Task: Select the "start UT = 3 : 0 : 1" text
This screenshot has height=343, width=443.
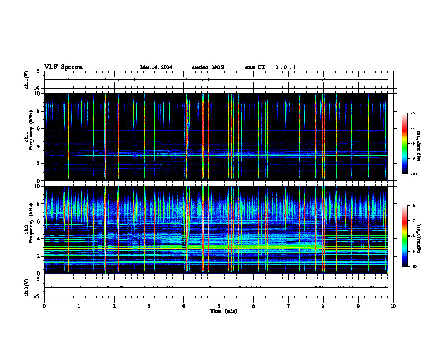Action: pyautogui.click(x=270, y=67)
